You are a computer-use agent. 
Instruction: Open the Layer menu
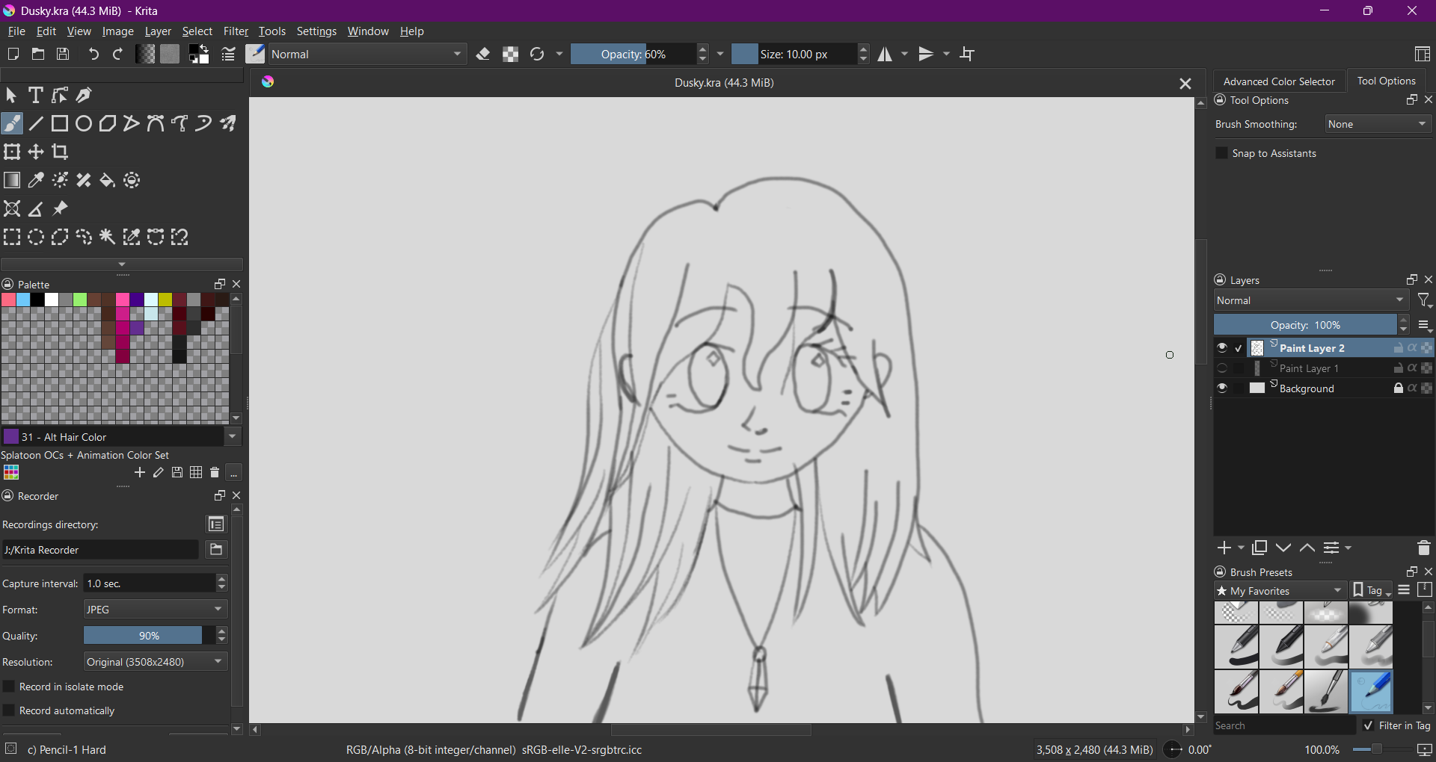[158, 31]
